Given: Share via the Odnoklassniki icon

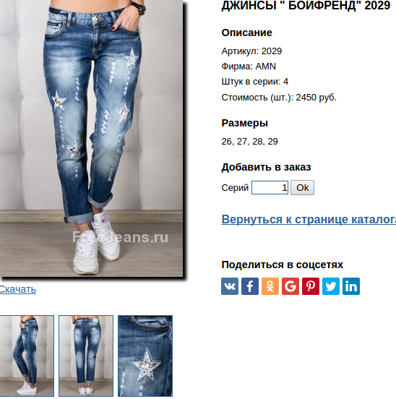Looking at the screenshot, I should [x=270, y=286].
